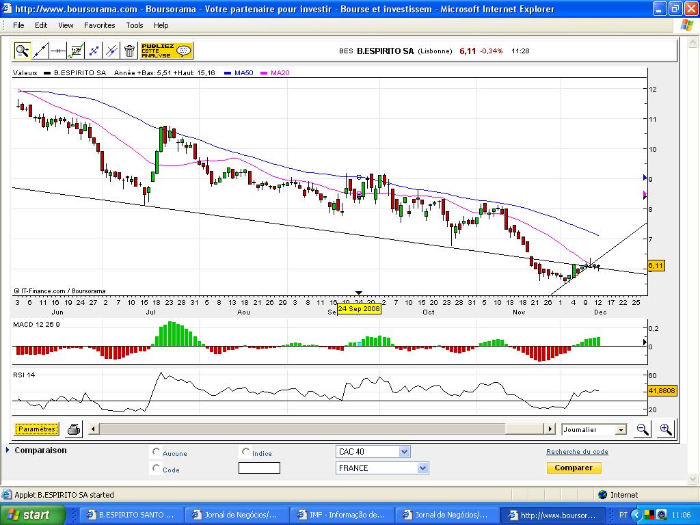Click the blue MA50 legend swatch
This screenshot has height=525, width=700.
coord(227,73)
